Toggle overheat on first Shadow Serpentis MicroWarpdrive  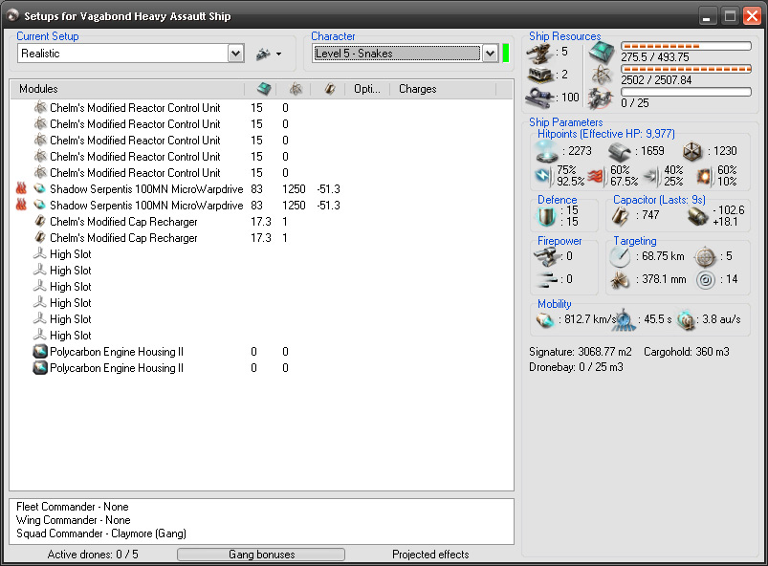(21, 188)
